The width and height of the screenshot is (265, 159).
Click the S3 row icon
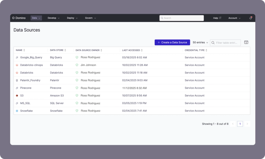point(17,96)
